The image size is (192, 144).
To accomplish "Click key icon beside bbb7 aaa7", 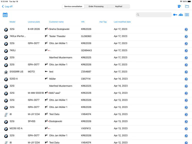I will (x=46, y=93).
